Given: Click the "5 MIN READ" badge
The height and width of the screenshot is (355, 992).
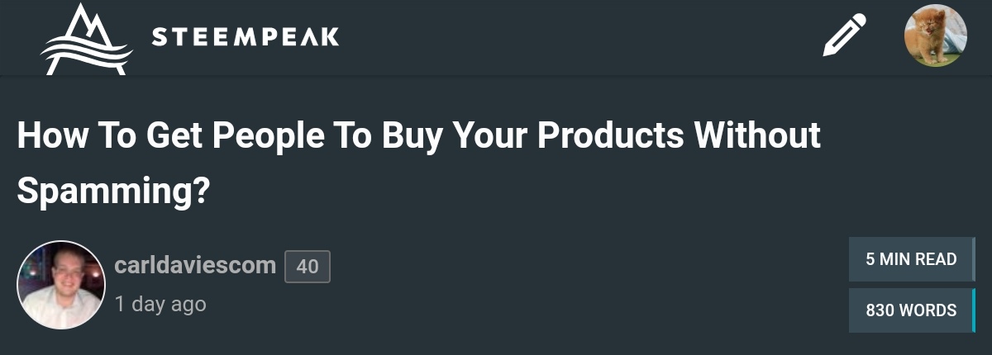Looking at the screenshot, I should 910,259.
